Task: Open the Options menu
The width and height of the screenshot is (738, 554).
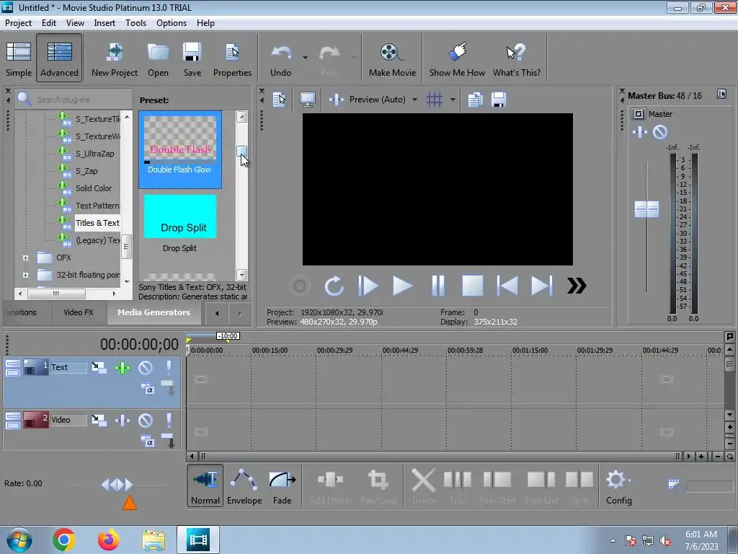Action: [172, 22]
